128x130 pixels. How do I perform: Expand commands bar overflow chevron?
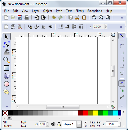tap(122, 18)
